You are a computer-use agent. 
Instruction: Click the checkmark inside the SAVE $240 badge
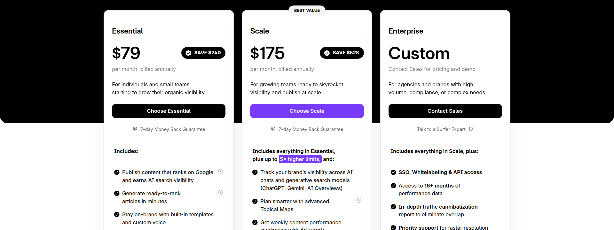pos(189,53)
